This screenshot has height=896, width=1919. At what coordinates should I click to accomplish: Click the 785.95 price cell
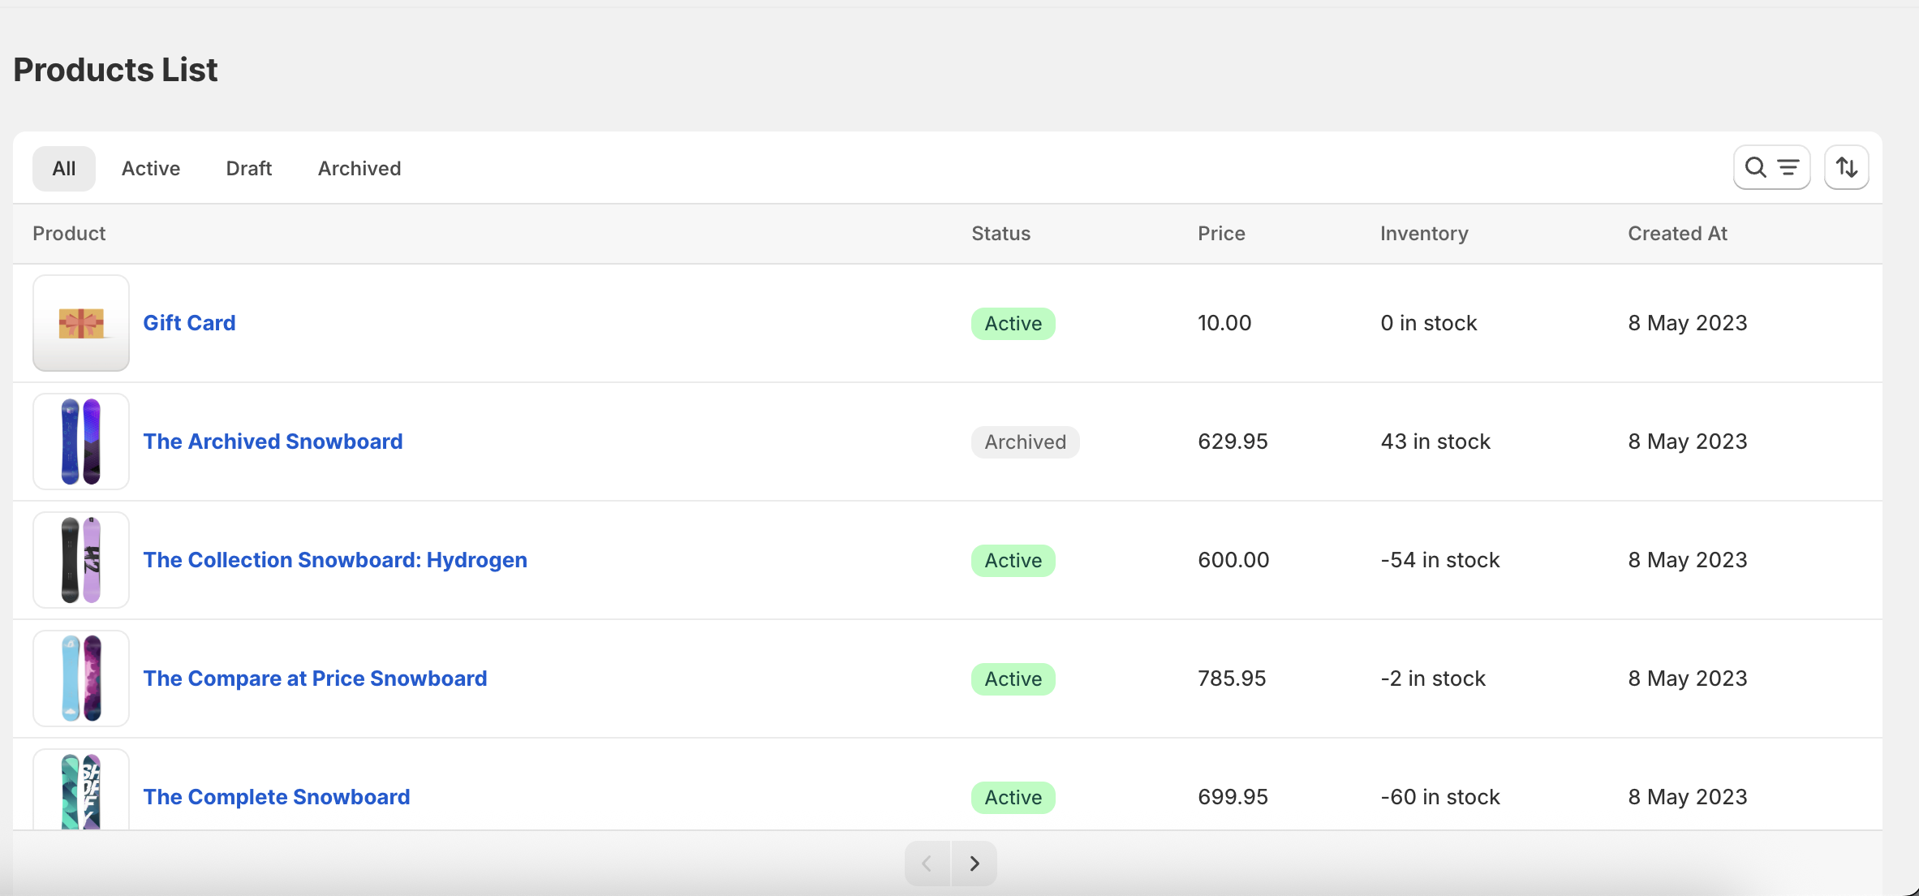tap(1232, 678)
